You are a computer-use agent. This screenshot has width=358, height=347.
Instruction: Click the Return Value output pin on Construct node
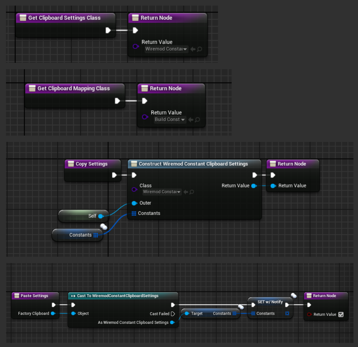(254, 186)
